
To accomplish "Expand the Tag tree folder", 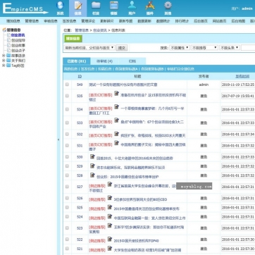I will point(4,66).
